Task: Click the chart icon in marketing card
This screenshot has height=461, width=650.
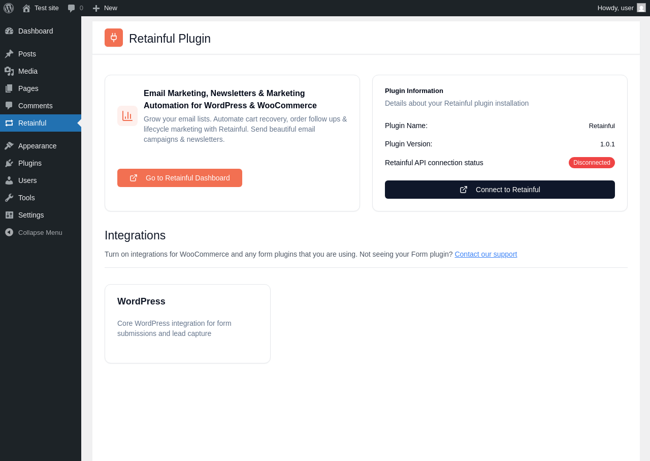Action: click(x=127, y=116)
